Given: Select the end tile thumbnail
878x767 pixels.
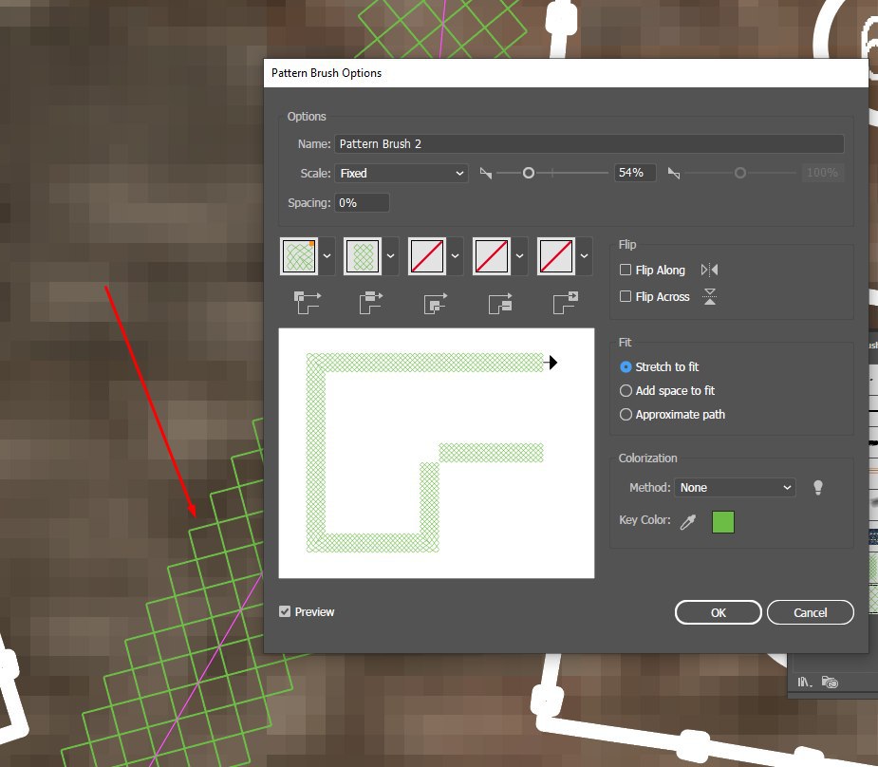Looking at the screenshot, I should pyautogui.click(x=556, y=256).
